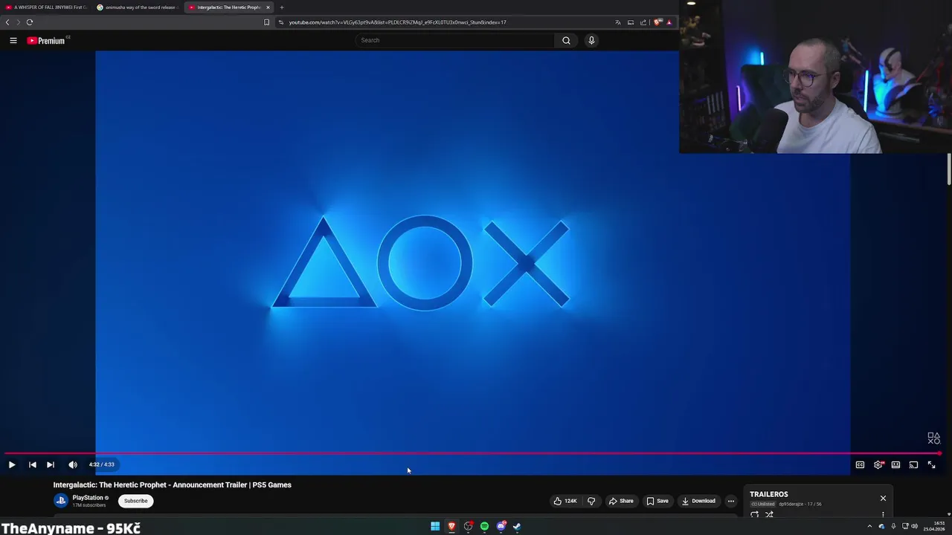Image resolution: width=952 pixels, height=535 pixels.
Task: Skip to the next playlist video
Action: pyautogui.click(x=51, y=464)
